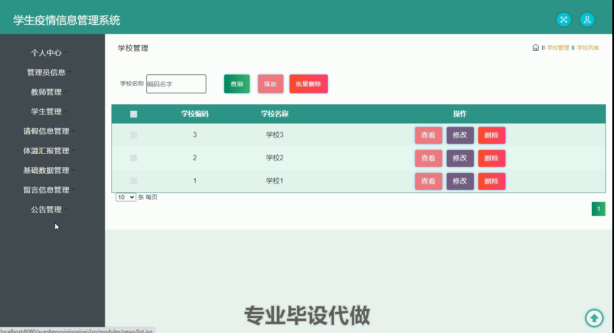
Task: Open the user profile icon in header
Action: click(587, 20)
